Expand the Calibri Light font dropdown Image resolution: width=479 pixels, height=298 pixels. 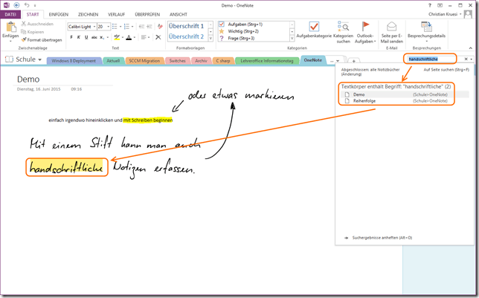93,26
